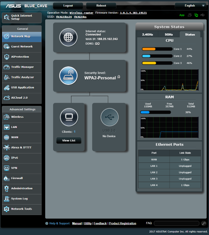Click the IPv6 icon
209x235 pixels.
coord(7,158)
